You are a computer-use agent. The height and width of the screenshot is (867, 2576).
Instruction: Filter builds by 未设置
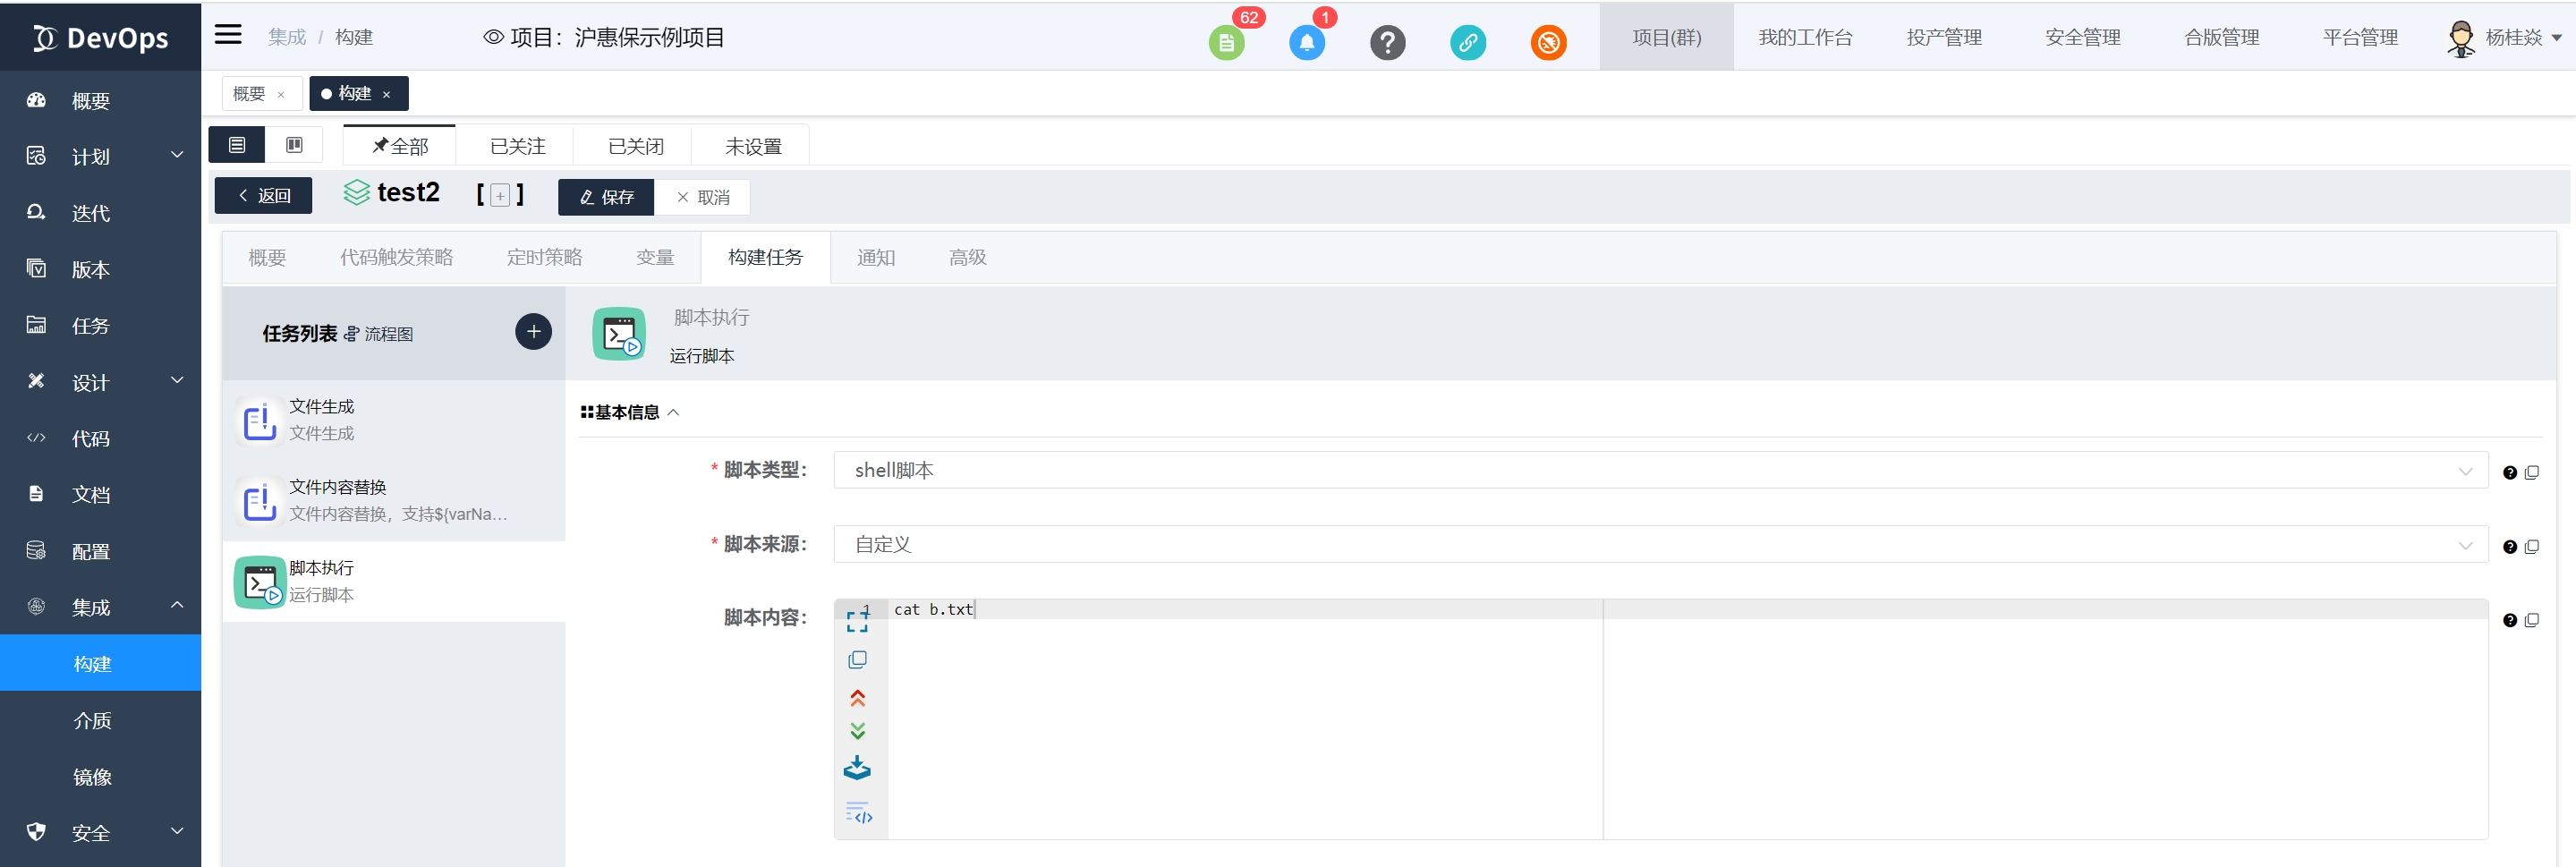point(753,146)
